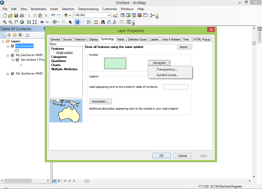
Task: Open the Python window icon
Action: click(145, 15)
